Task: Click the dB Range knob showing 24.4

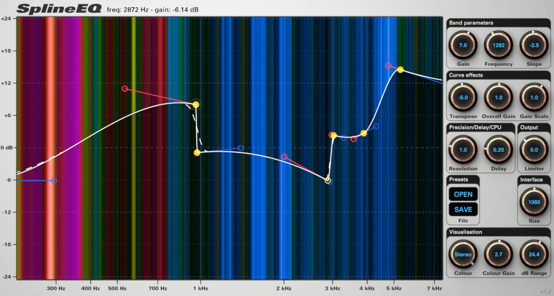Action: pyautogui.click(x=534, y=254)
